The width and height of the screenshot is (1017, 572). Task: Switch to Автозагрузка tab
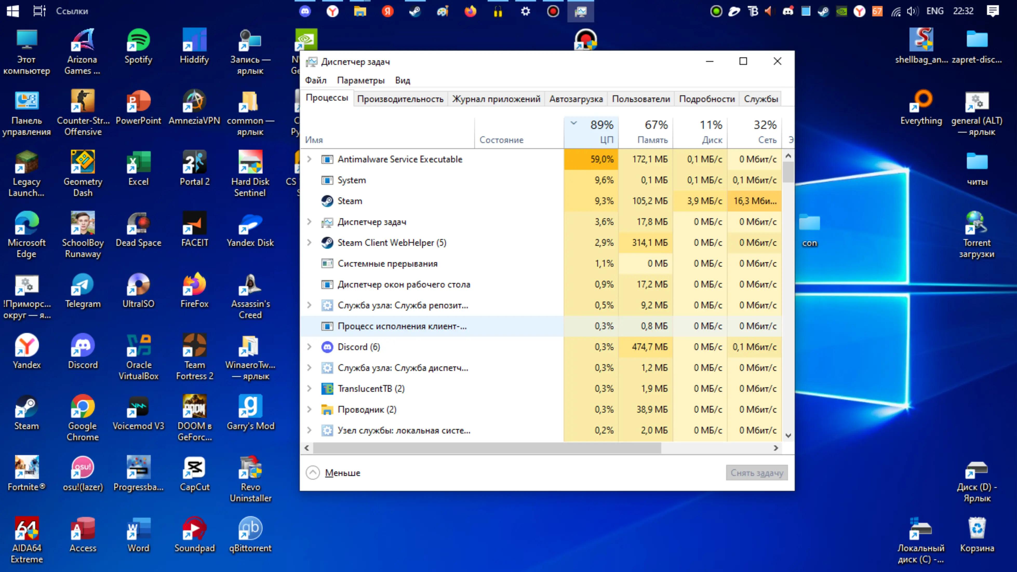point(576,99)
